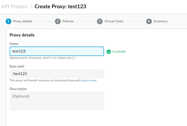Screen dimensions: 187x126
Task: Switch to the Policies step
Action: point(68,21)
